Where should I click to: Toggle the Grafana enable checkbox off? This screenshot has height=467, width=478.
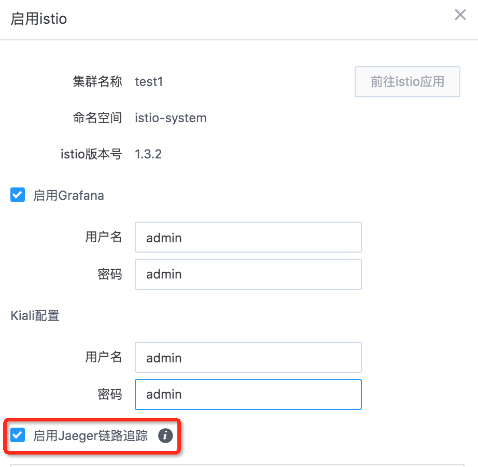click(x=17, y=195)
